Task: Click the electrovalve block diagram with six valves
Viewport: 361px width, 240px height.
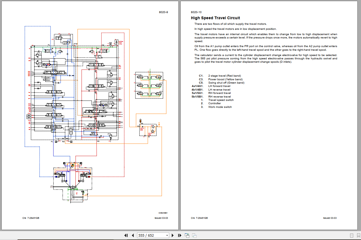Action: pyautogui.click(x=150, y=85)
